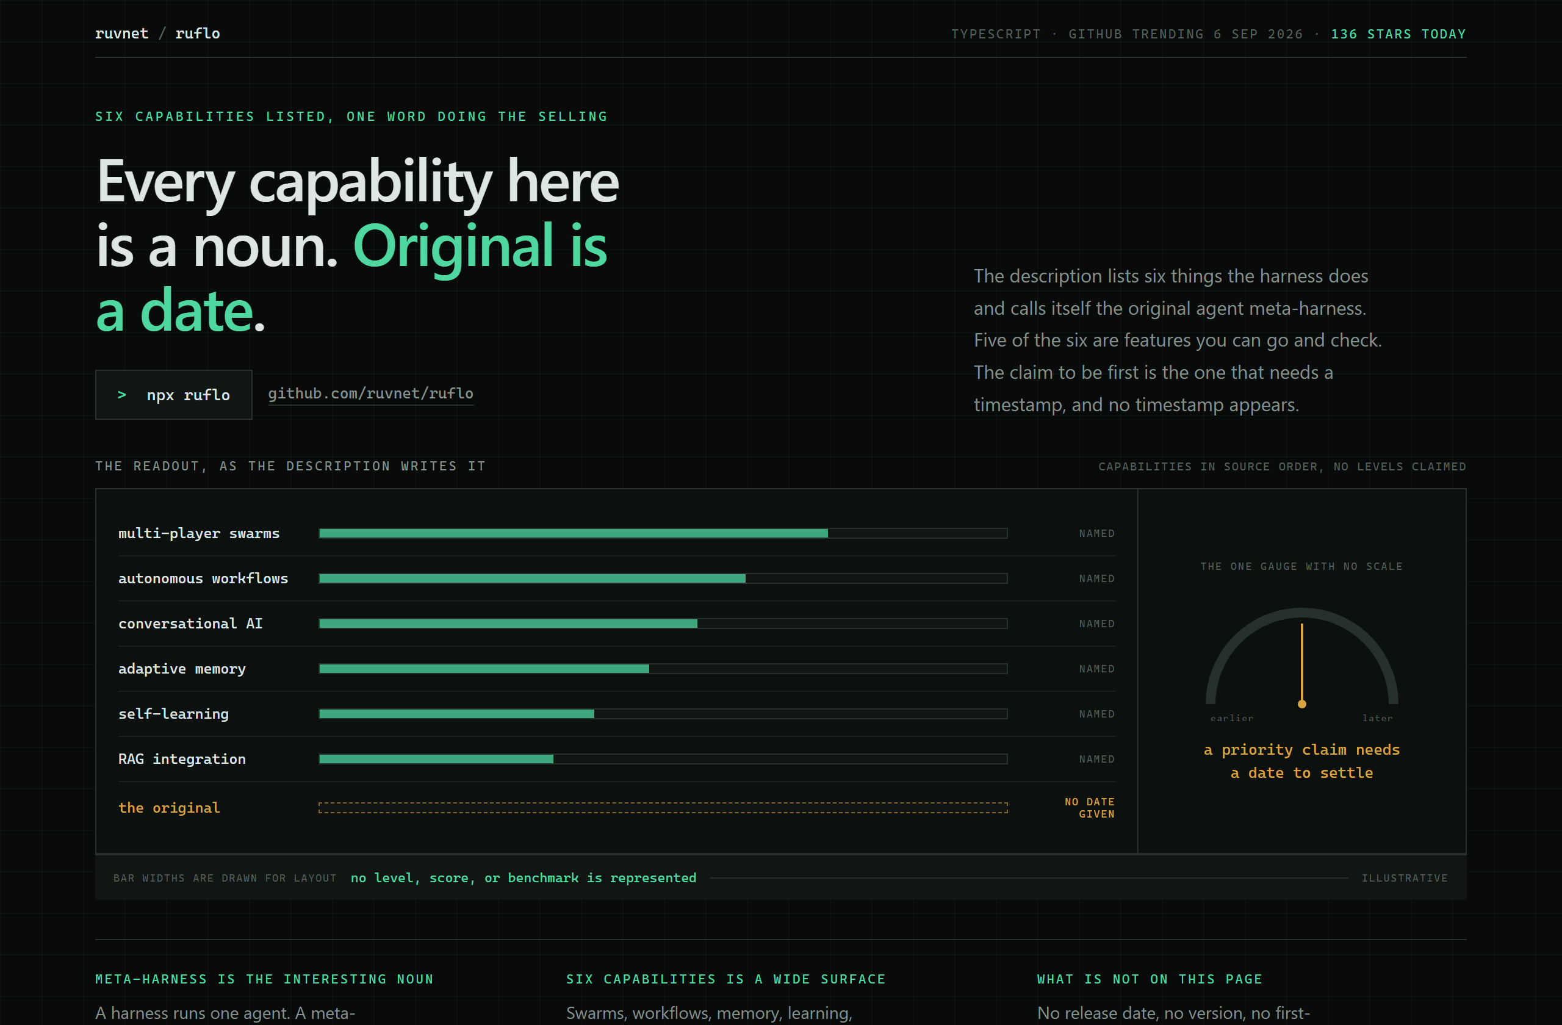Click 'WHAT IS NOT ON THIS PAGE' heading
The width and height of the screenshot is (1562, 1025).
coord(1149,979)
